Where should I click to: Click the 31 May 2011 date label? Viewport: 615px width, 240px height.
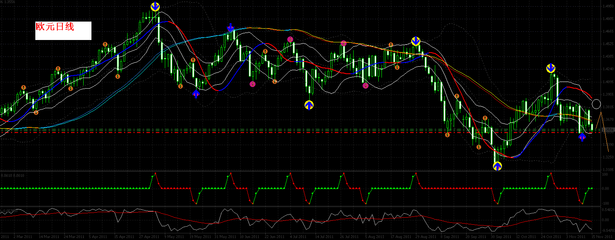pyautogui.click(x=224, y=237)
